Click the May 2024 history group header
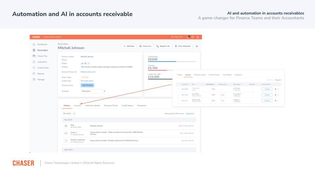The image size is (315, 177). tap(129, 120)
